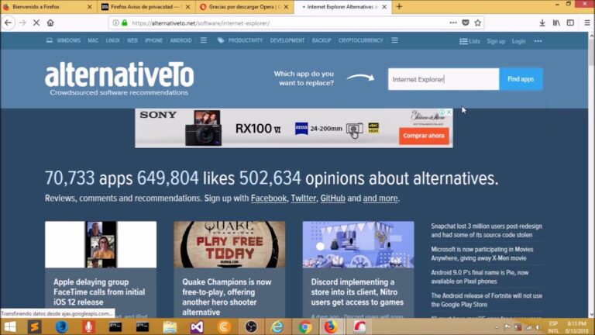The height and width of the screenshot is (335, 595).
Task: Open page actions three-dot menu
Action: 453,22
